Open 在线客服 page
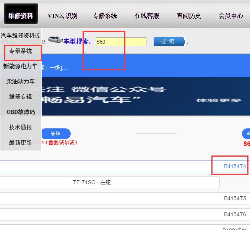Viewport: 250px width, 230px height. tap(147, 16)
